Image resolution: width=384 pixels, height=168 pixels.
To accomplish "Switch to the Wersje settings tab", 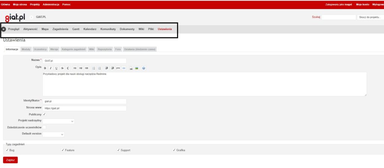I will point(54,49).
